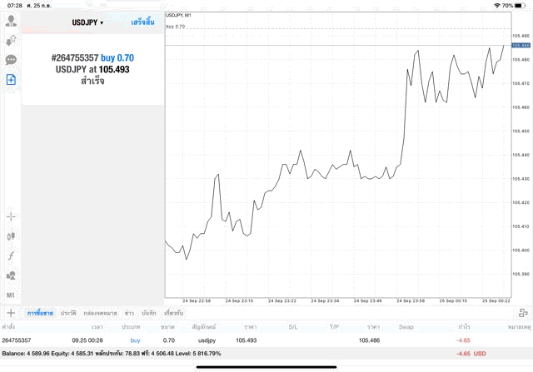Open the candlestick chart type icon
Viewport: 533px width, 372px height.
[x=11, y=236]
